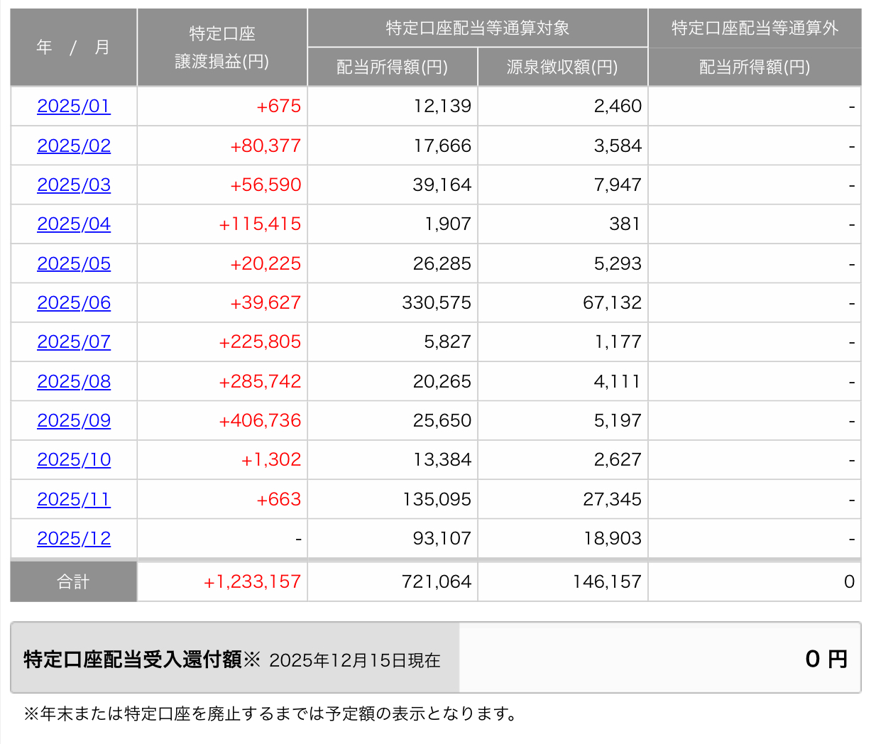The height and width of the screenshot is (744, 871).
Task: Select the 2025/04 month link
Action: click(x=74, y=224)
